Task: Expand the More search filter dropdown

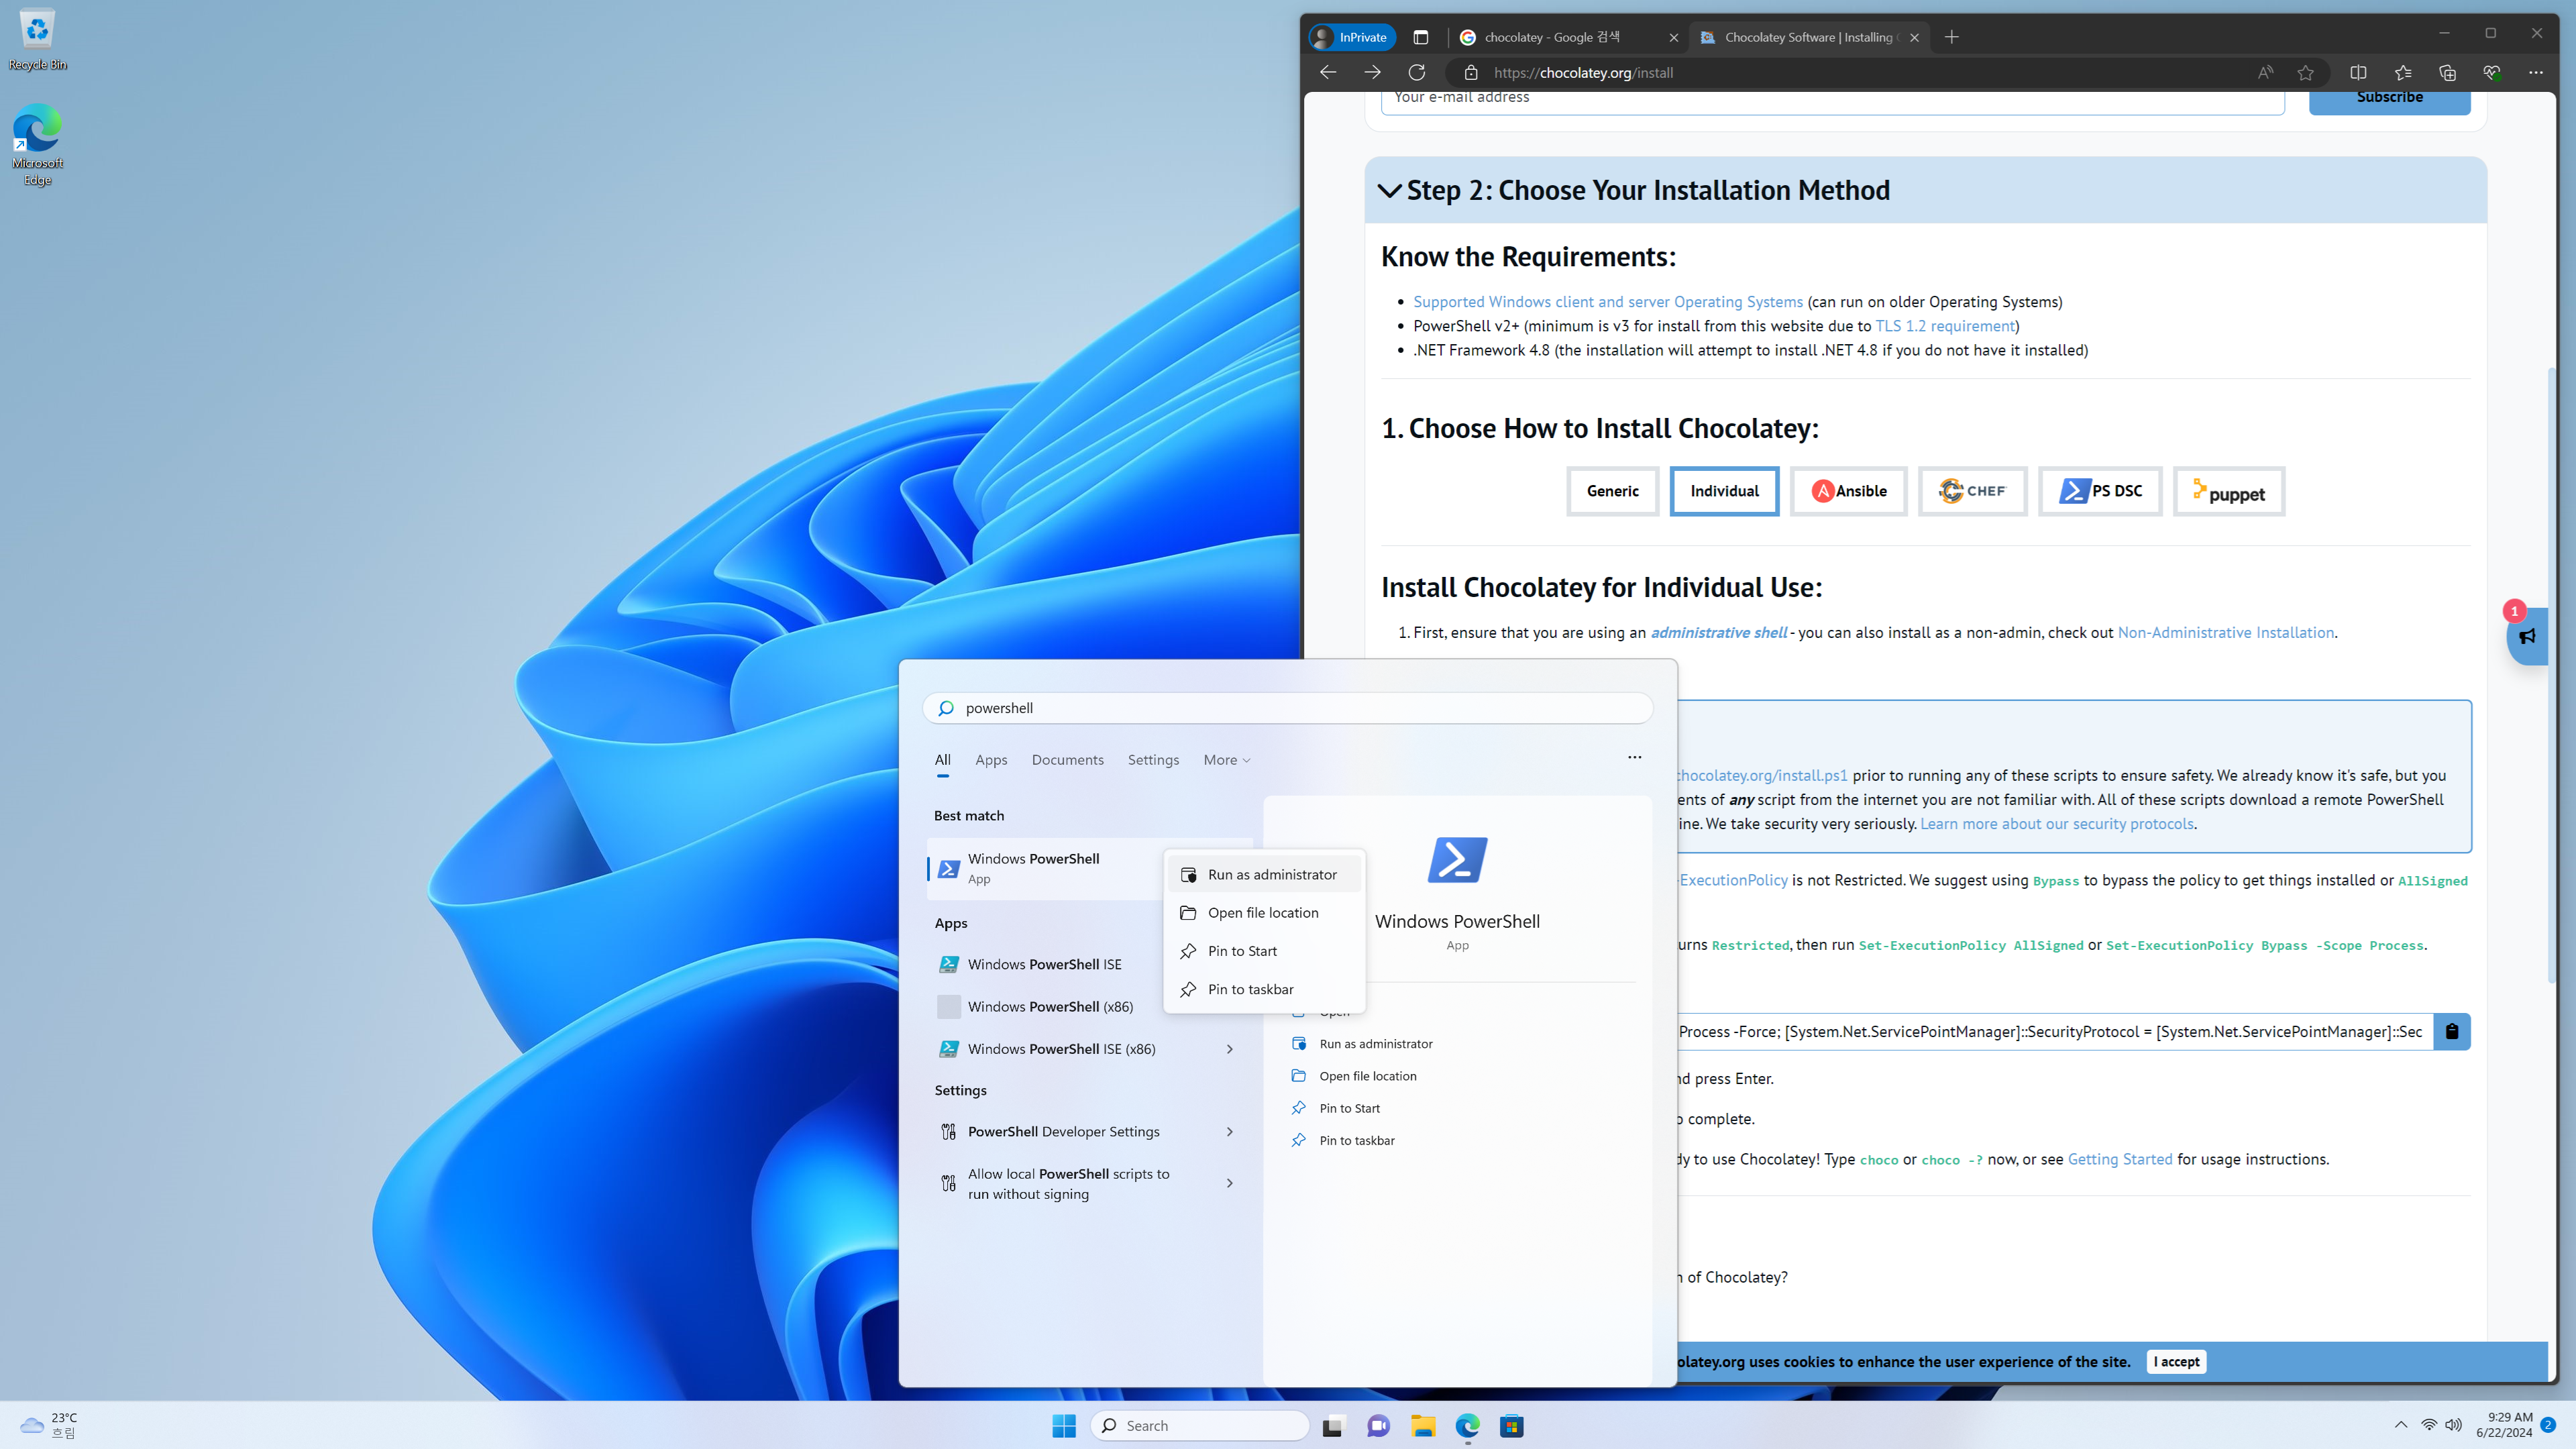Action: pos(1226,760)
